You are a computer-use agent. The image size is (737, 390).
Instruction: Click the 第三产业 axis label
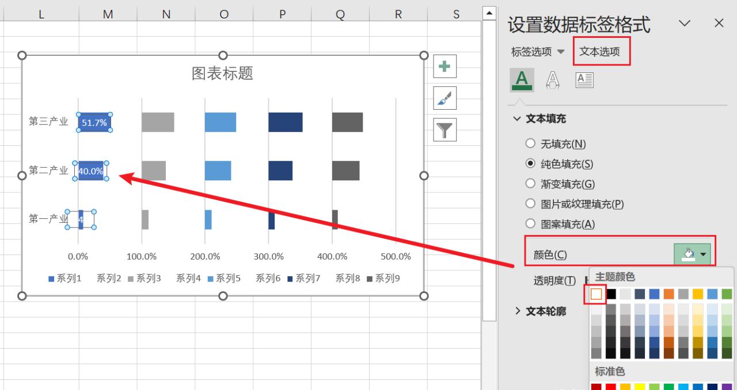point(48,122)
